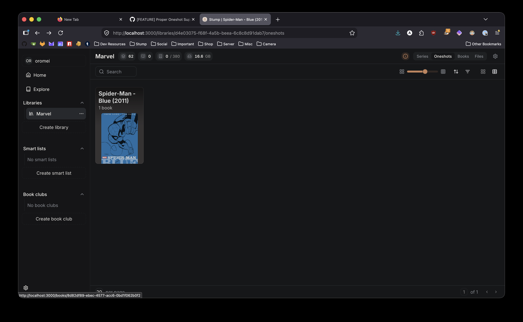The image size is (523, 322).
Task: Open Firefox application menu
Action: [x=497, y=33]
